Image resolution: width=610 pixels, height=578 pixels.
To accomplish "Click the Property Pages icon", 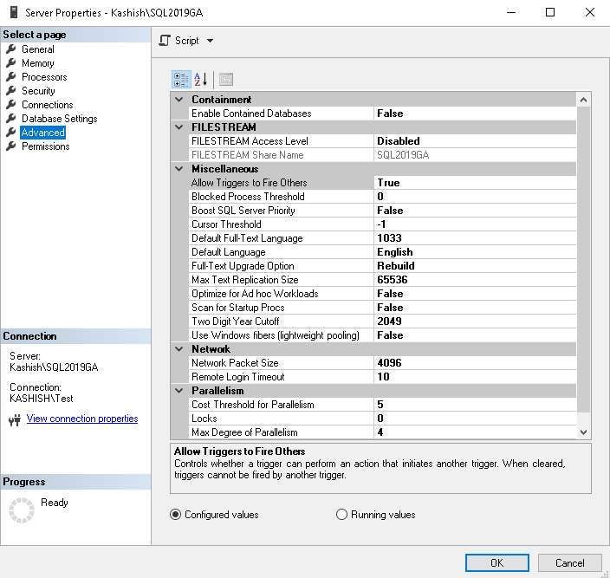I will point(225,79).
